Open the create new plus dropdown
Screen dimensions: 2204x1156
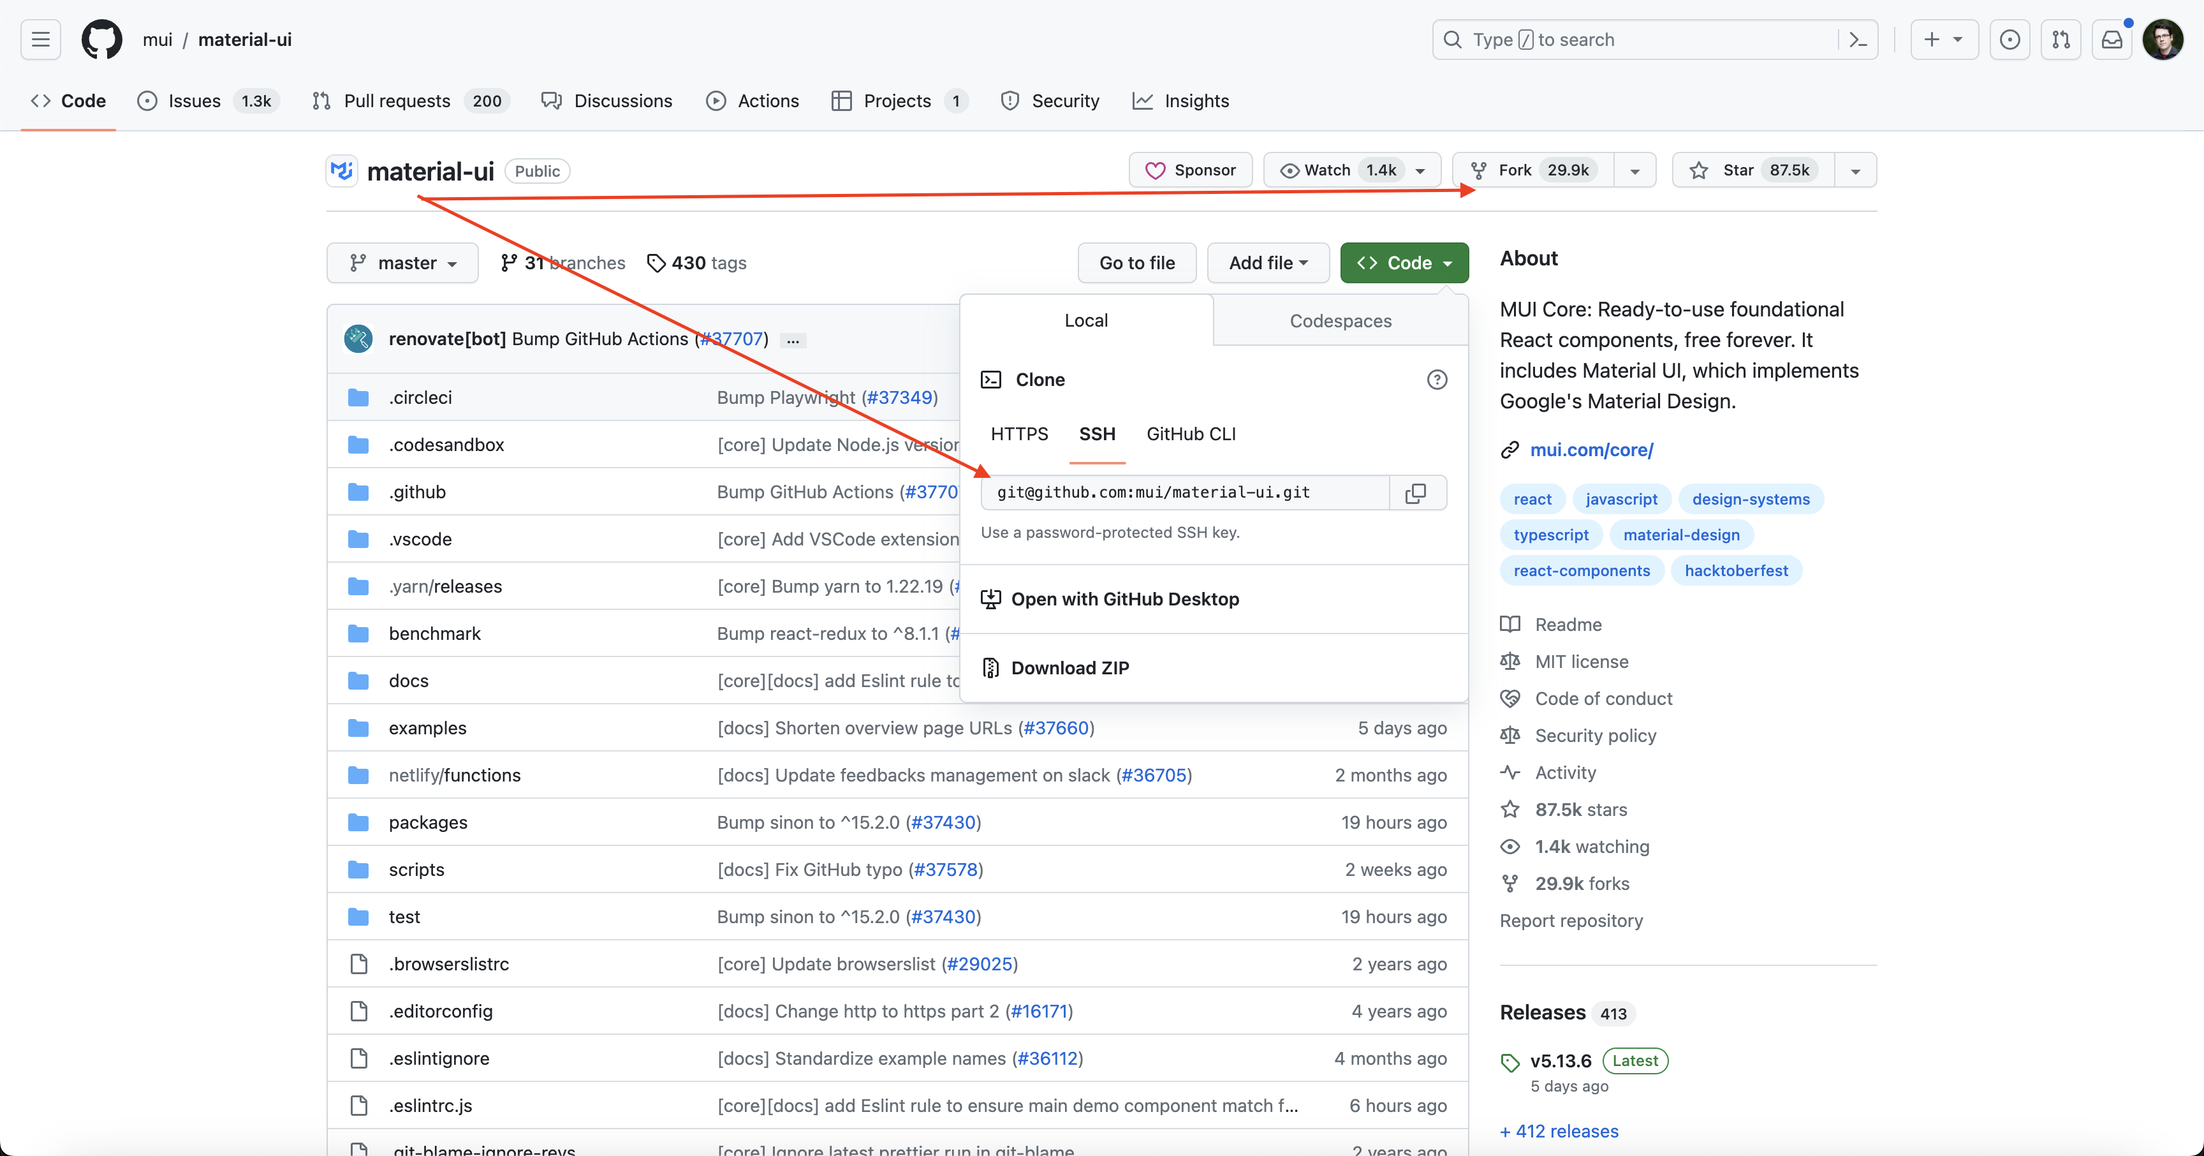(x=1944, y=40)
